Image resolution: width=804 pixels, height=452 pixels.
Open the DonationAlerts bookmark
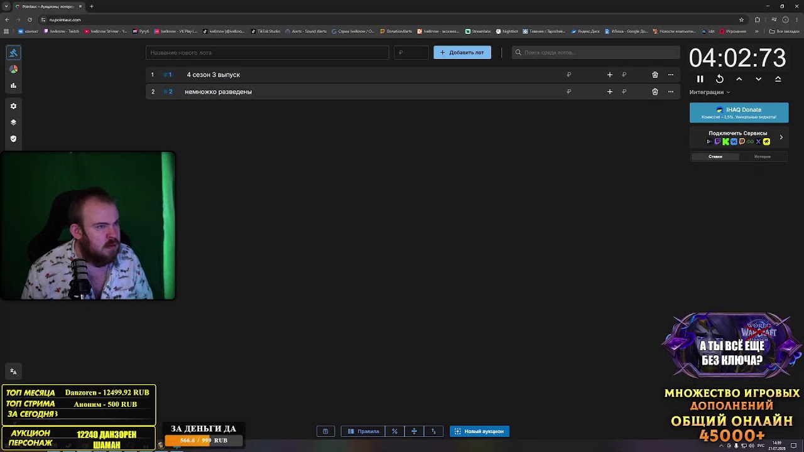click(x=396, y=31)
